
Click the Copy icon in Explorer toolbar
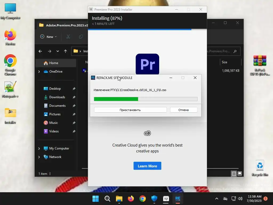(x=81, y=37)
